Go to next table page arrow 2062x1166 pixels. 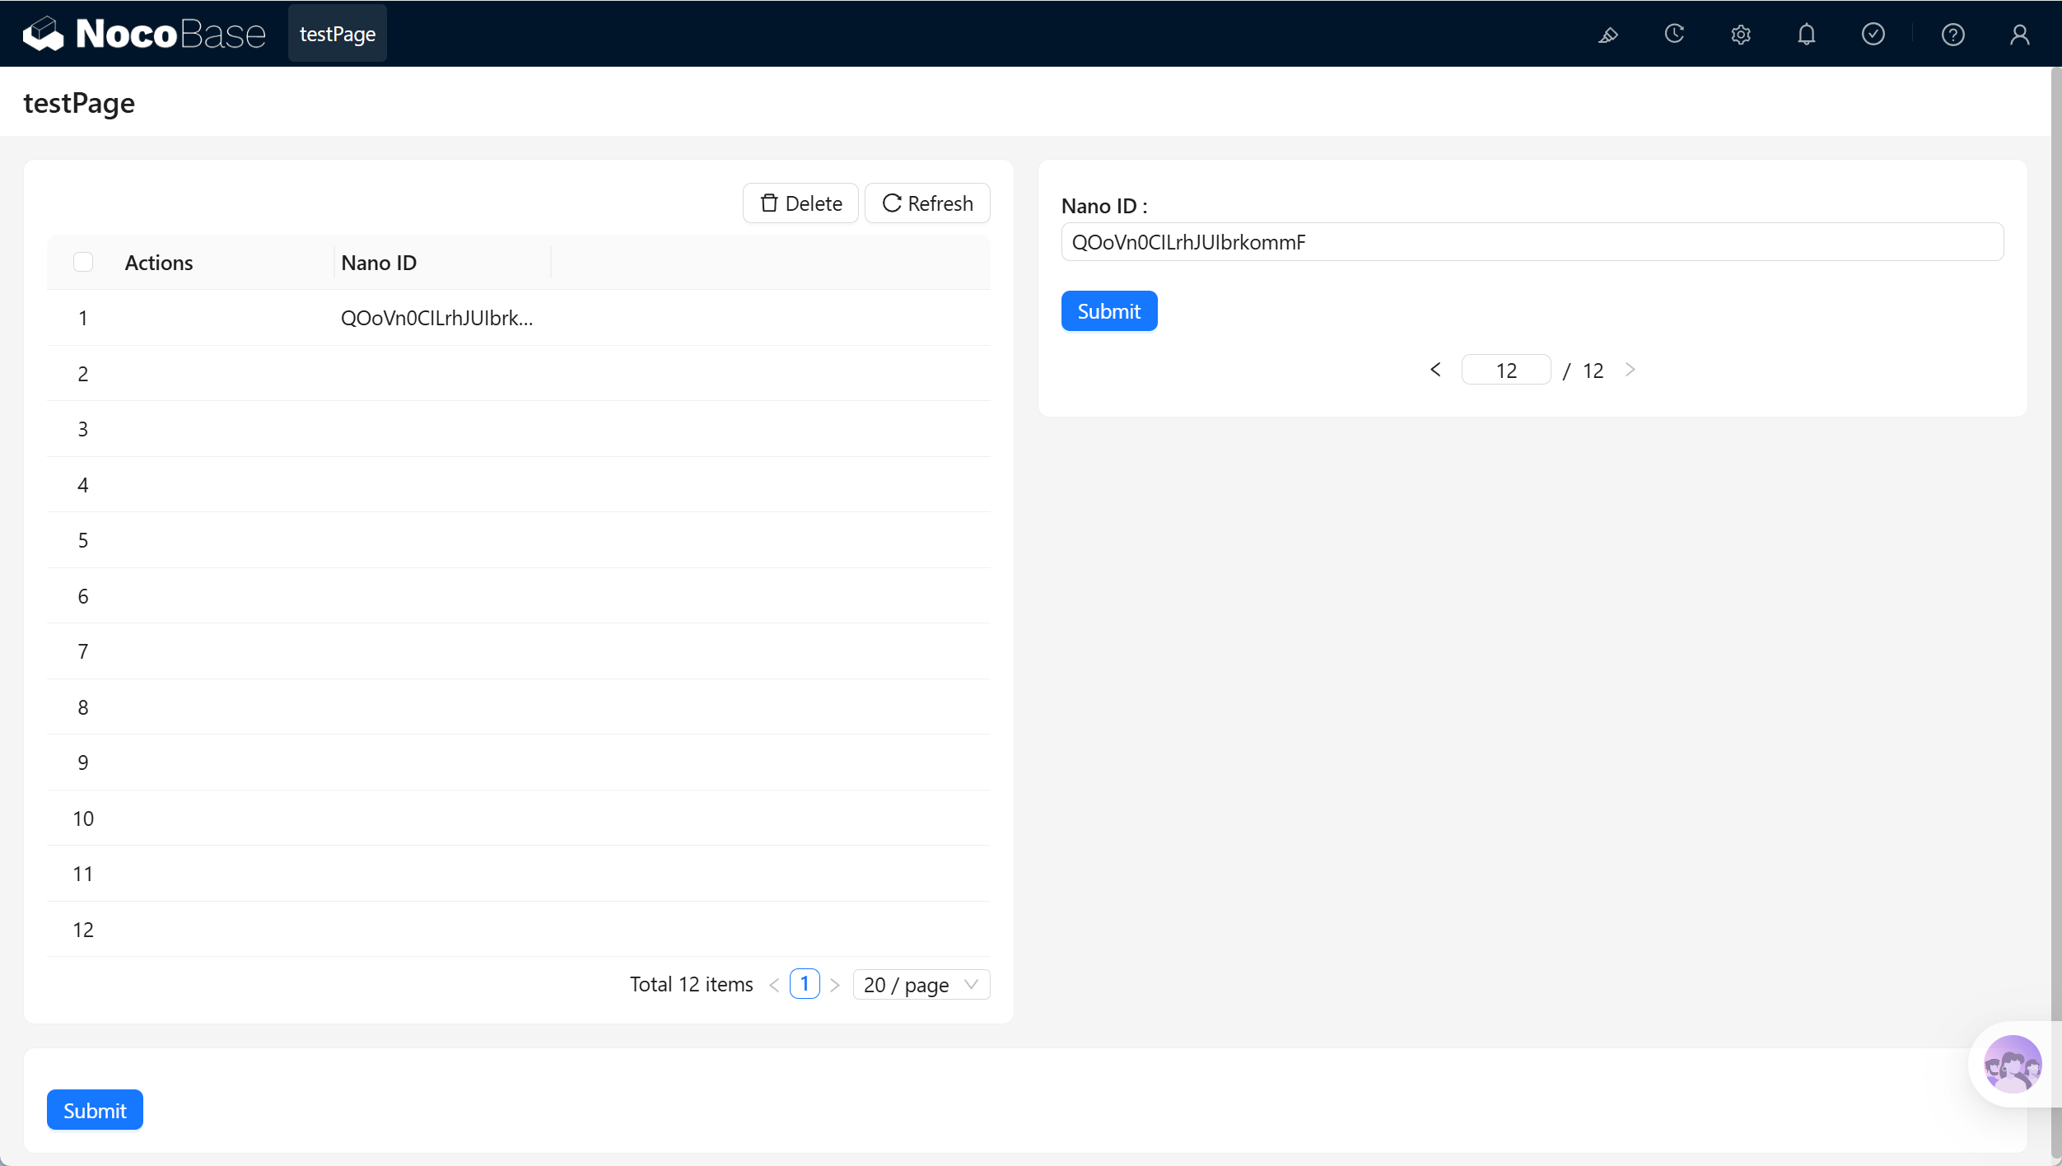[835, 985]
